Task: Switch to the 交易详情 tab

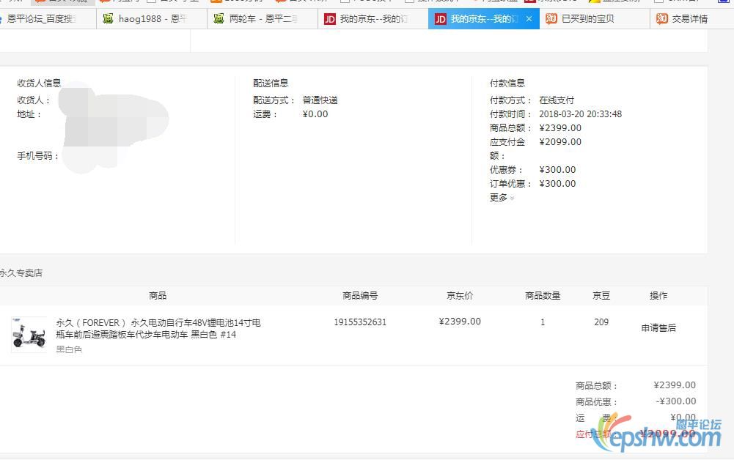Action: coord(692,19)
